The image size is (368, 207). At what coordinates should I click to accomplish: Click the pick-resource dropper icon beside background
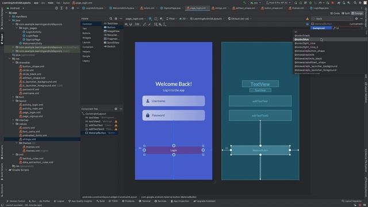coord(335,28)
